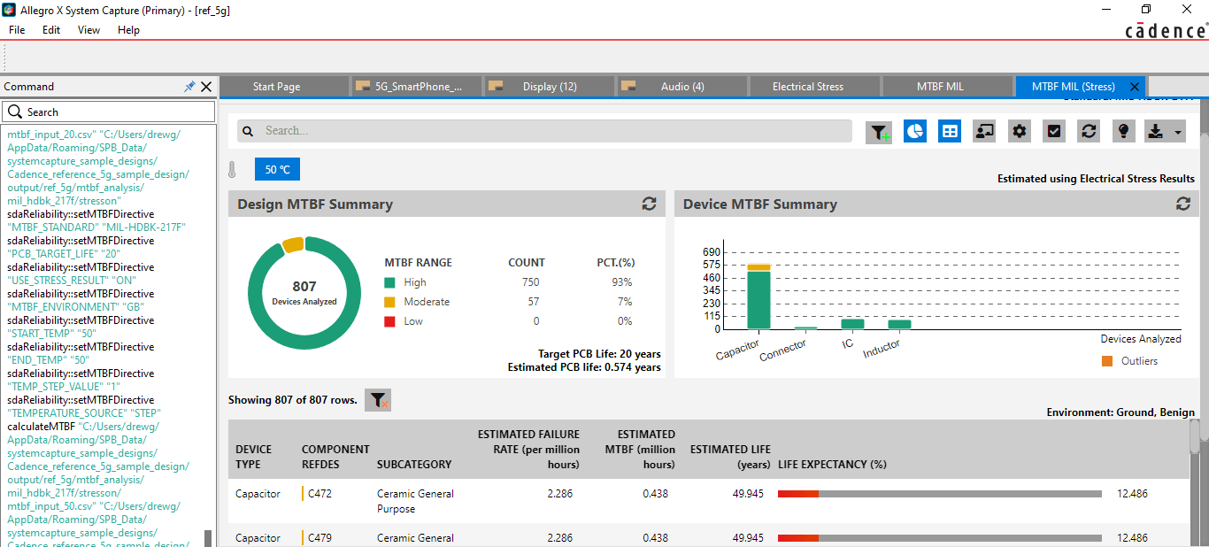
Task: Click the Allegro application title icon
Action: click(x=8, y=10)
